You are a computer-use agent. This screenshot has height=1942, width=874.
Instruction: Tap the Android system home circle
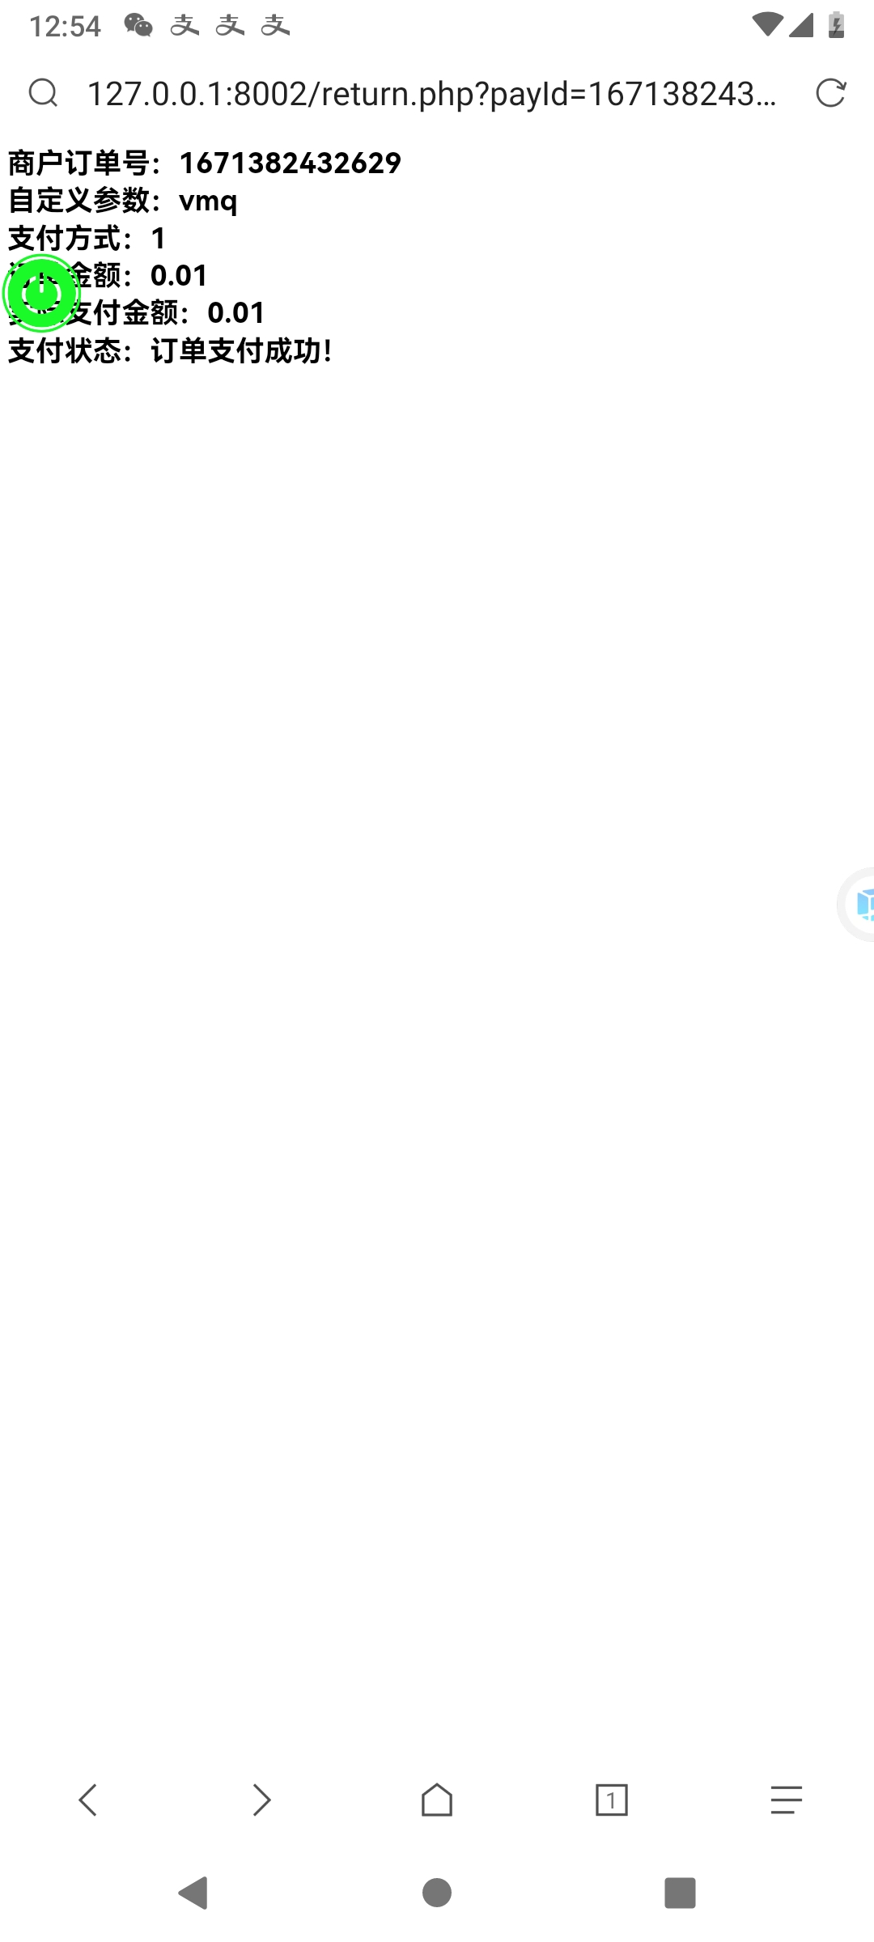(x=437, y=1893)
